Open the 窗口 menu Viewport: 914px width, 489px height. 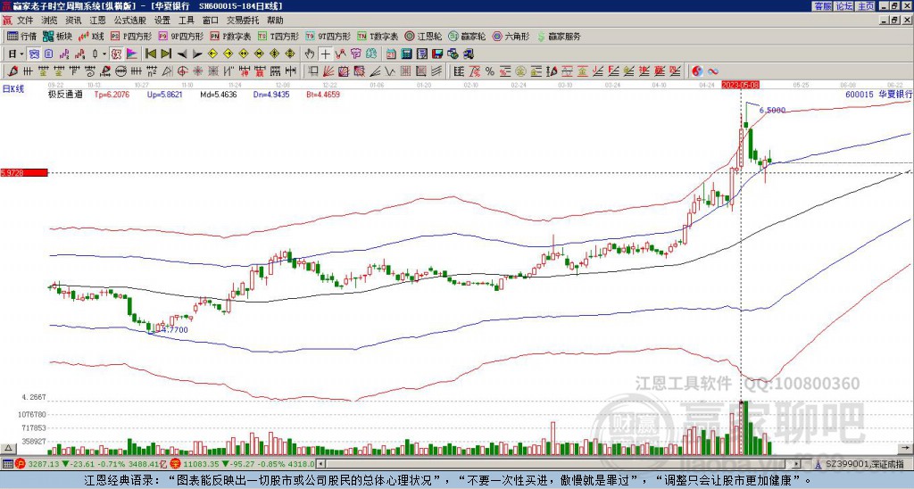click(211, 21)
